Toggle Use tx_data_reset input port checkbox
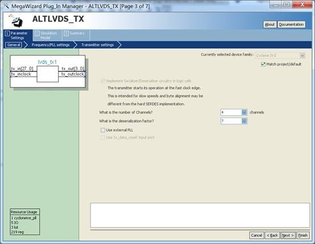 pos(103,137)
